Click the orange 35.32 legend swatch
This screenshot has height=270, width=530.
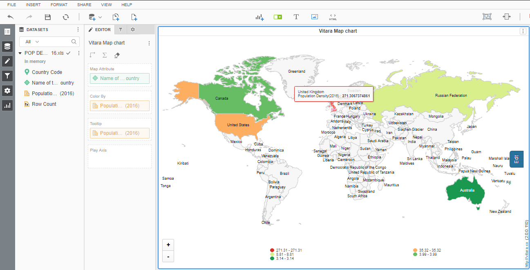(x=415, y=250)
